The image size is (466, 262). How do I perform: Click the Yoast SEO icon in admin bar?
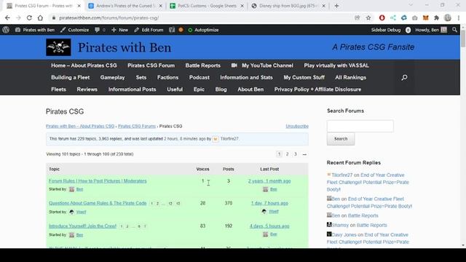coord(172,30)
